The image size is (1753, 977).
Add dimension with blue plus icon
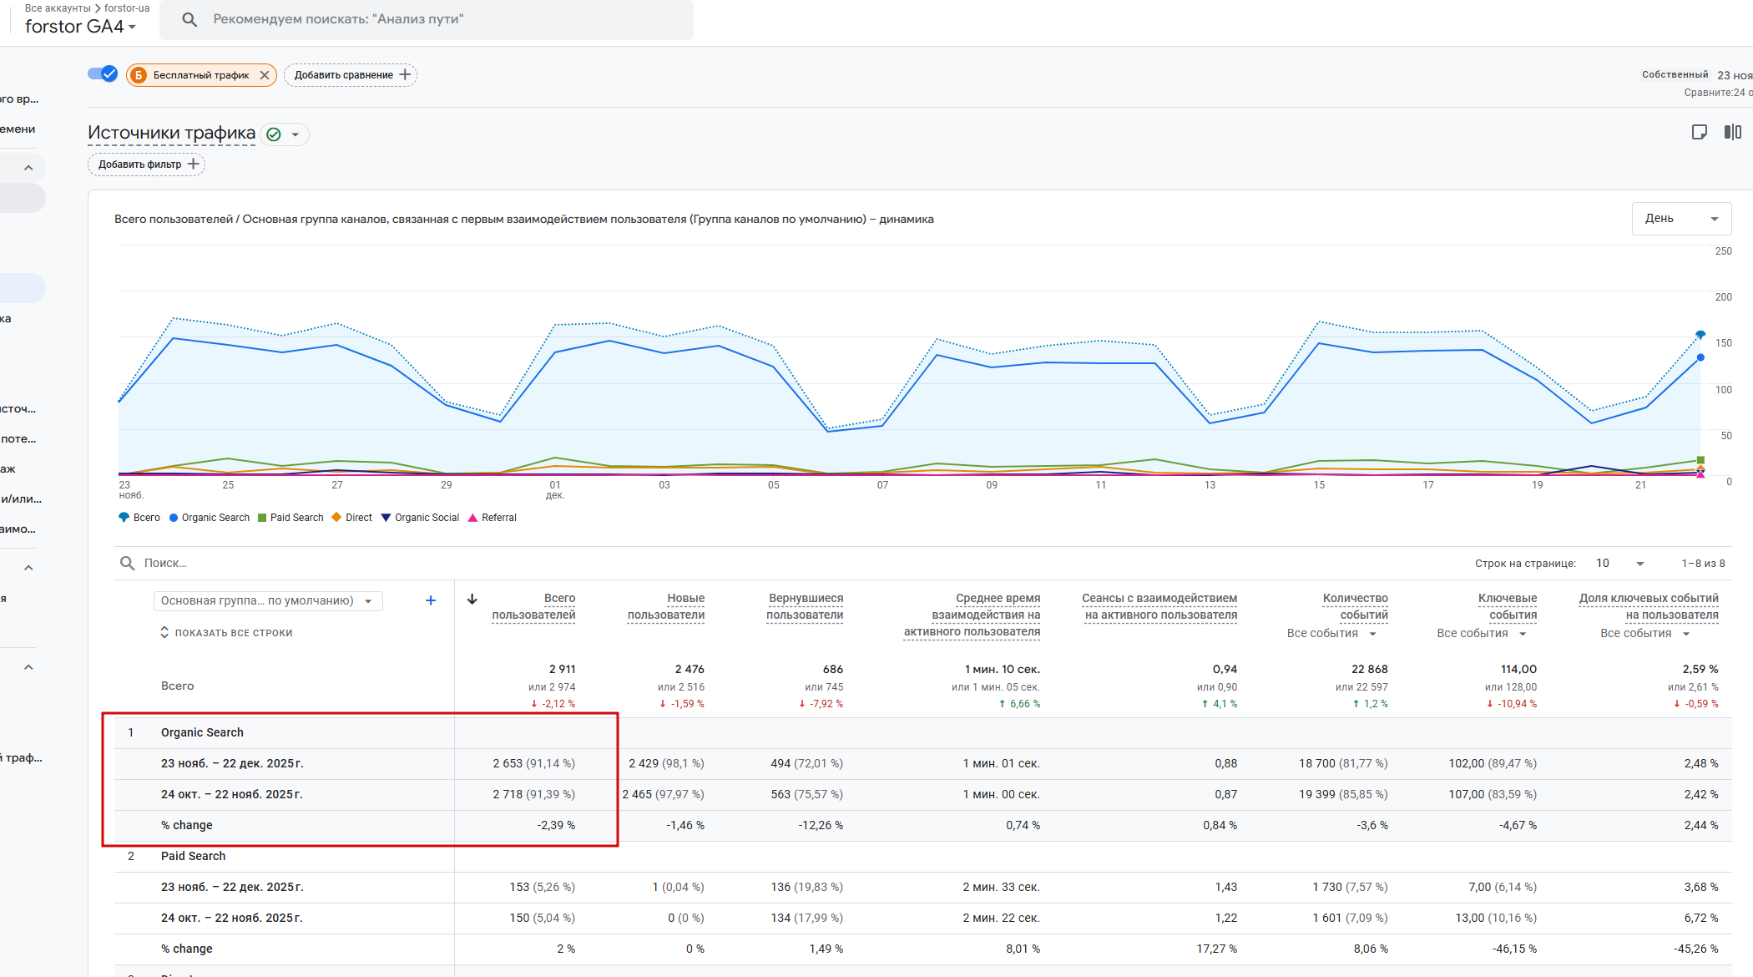(431, 600)
